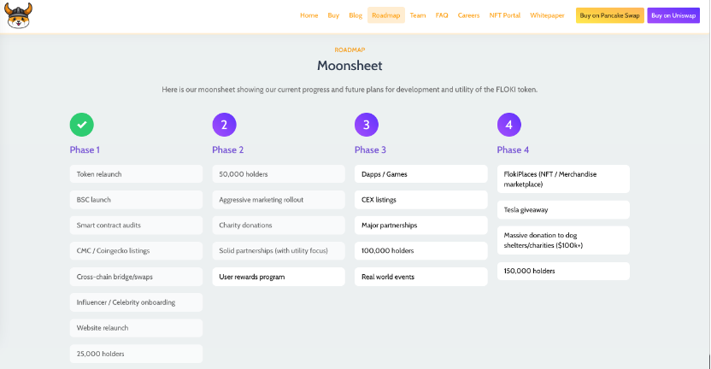This screenshot has width=711, height=369.
Task: Open the Buy nav link
Action: (333, 15)
